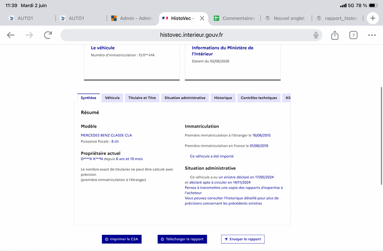The image size is (383, 251).
Task: Tap the clock showing 11:39
Action: click(11, 5)
